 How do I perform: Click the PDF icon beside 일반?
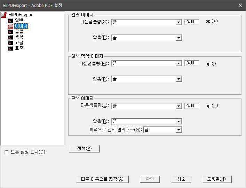pos(10,21)
